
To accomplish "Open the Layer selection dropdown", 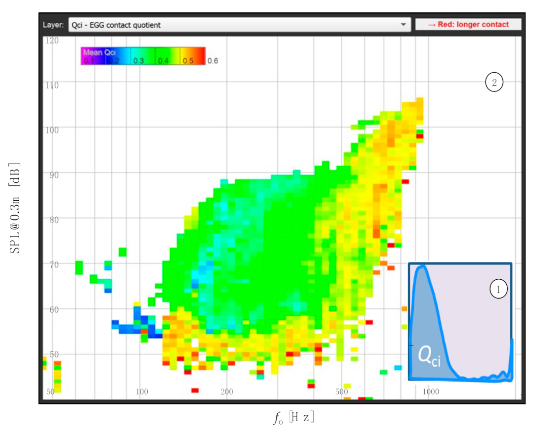I will point(239,25).
